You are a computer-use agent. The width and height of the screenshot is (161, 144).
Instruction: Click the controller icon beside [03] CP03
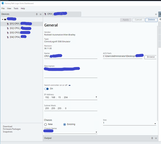[8, 33]
